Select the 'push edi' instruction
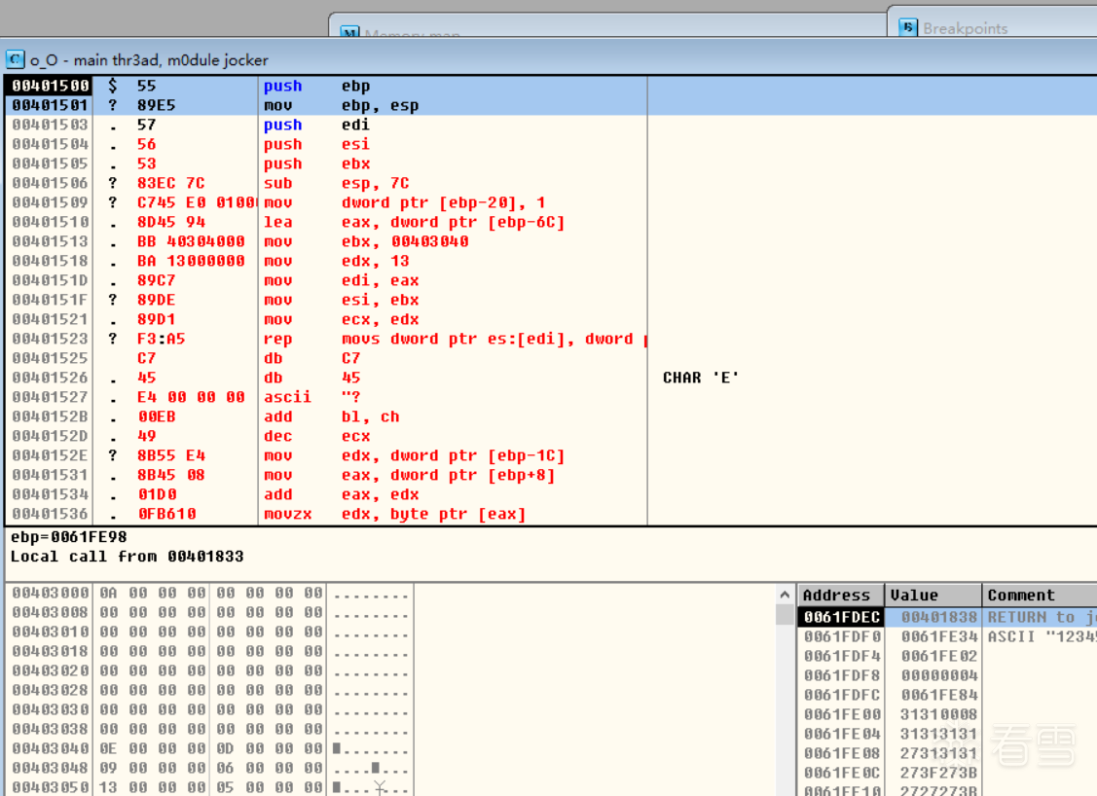The image size is (1097, 796). (316, 125)
